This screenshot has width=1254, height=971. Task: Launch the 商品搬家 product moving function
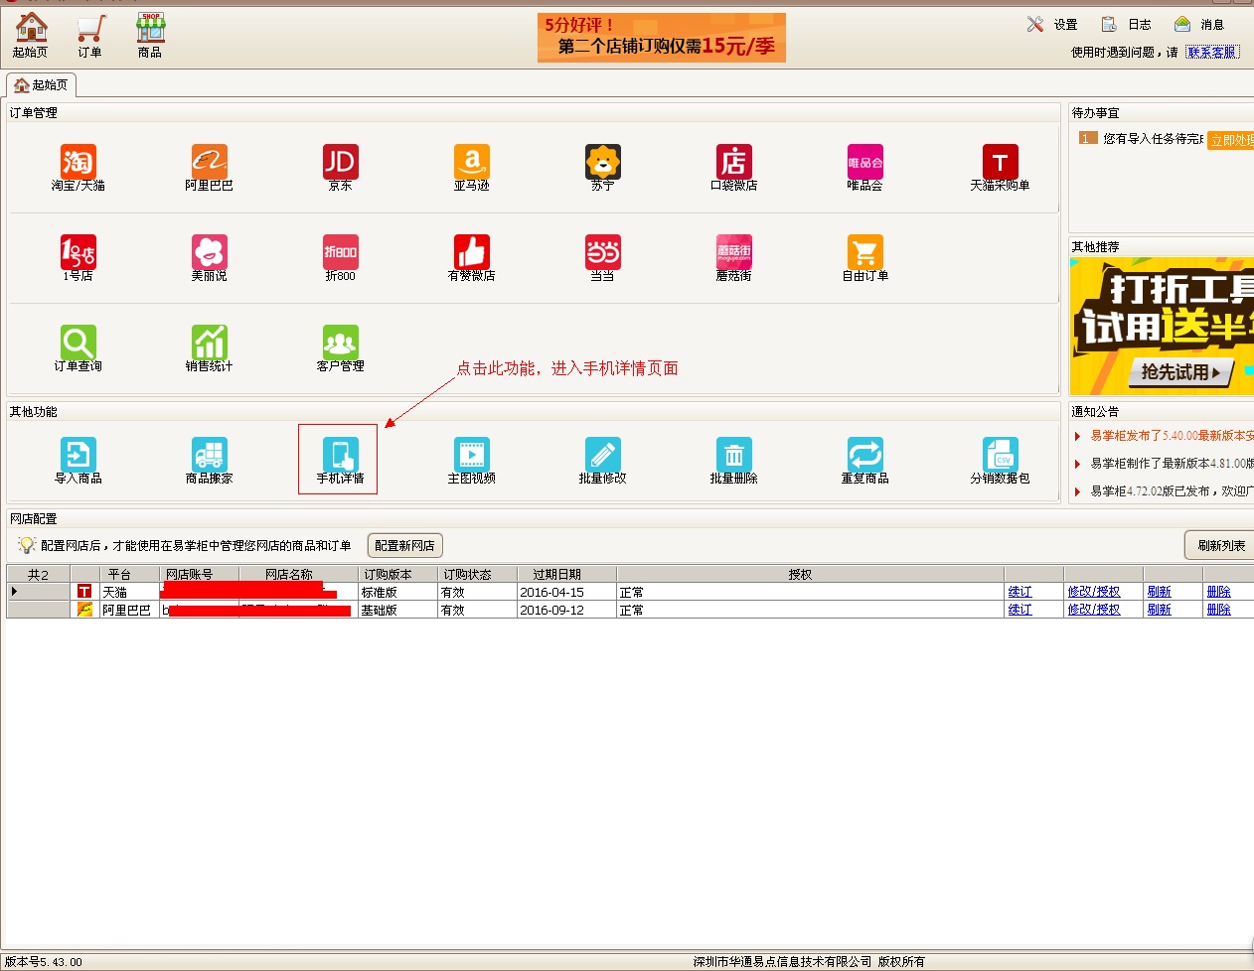[x=210, y=461]
